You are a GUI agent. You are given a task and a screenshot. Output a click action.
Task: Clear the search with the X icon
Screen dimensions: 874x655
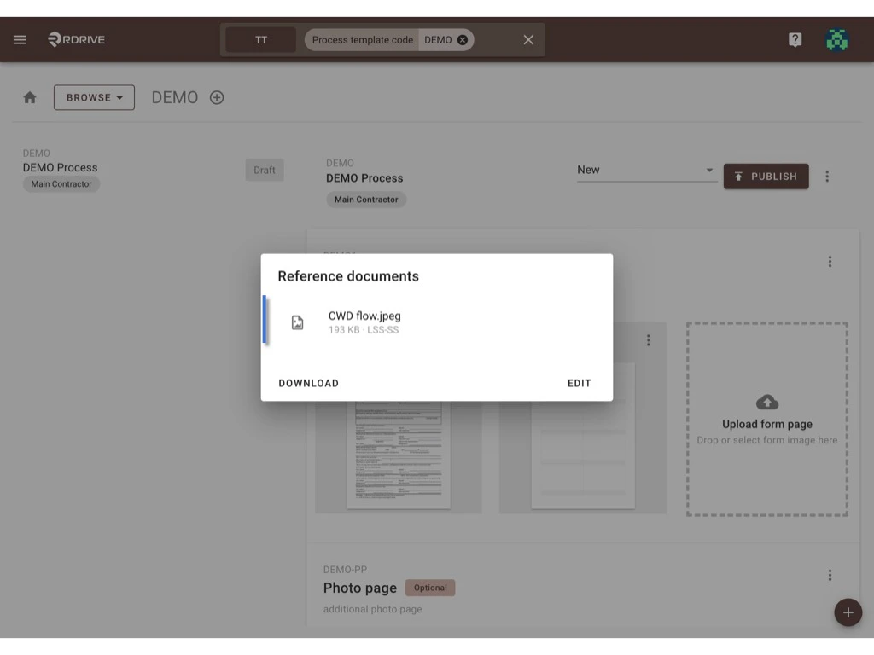click(x=527, y=39)
